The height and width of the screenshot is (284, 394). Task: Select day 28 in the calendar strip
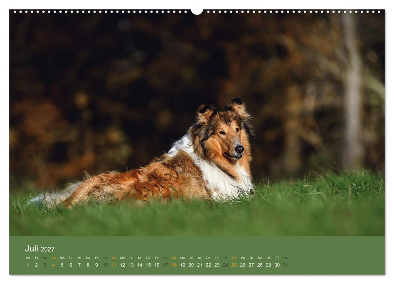[x=260, y=265]
